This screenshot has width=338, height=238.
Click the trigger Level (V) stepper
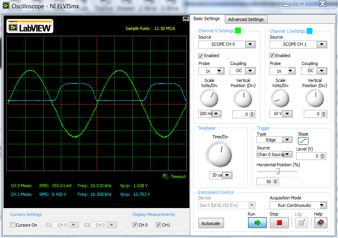[x=322, y=156]
